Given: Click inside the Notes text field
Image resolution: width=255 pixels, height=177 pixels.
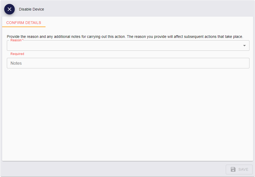Looking at the screenshot, I should point(128,63).
